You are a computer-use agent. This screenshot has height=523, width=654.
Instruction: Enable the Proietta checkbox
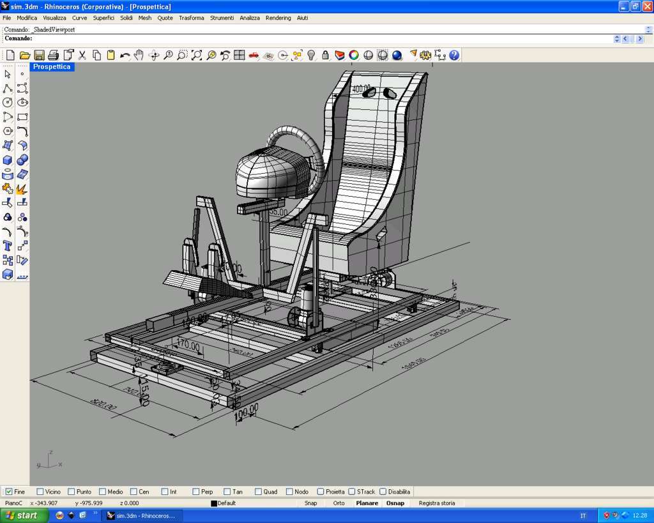[x=321, y=492]
